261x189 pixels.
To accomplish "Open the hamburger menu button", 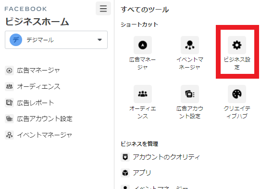I will (103, 9).
